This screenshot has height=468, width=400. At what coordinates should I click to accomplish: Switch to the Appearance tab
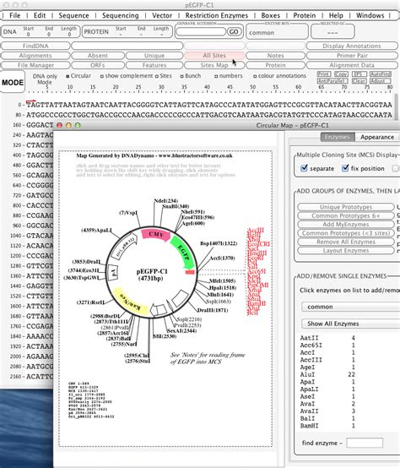pos(377,137)
